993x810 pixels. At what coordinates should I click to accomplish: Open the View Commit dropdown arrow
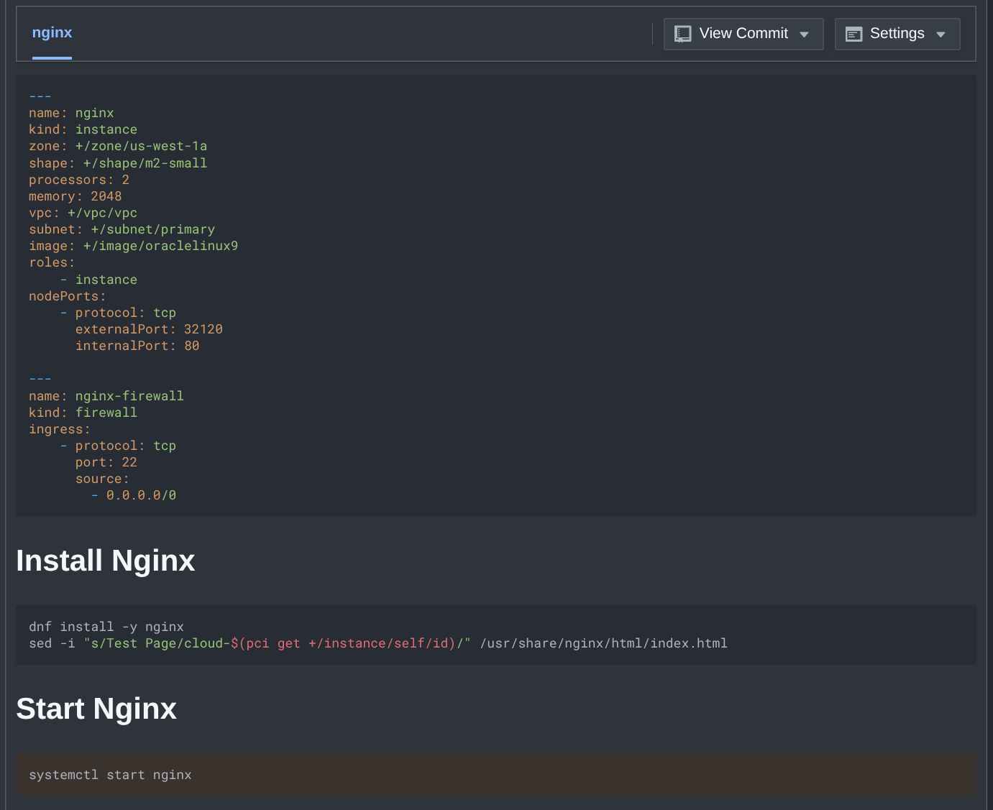(804, 34)
